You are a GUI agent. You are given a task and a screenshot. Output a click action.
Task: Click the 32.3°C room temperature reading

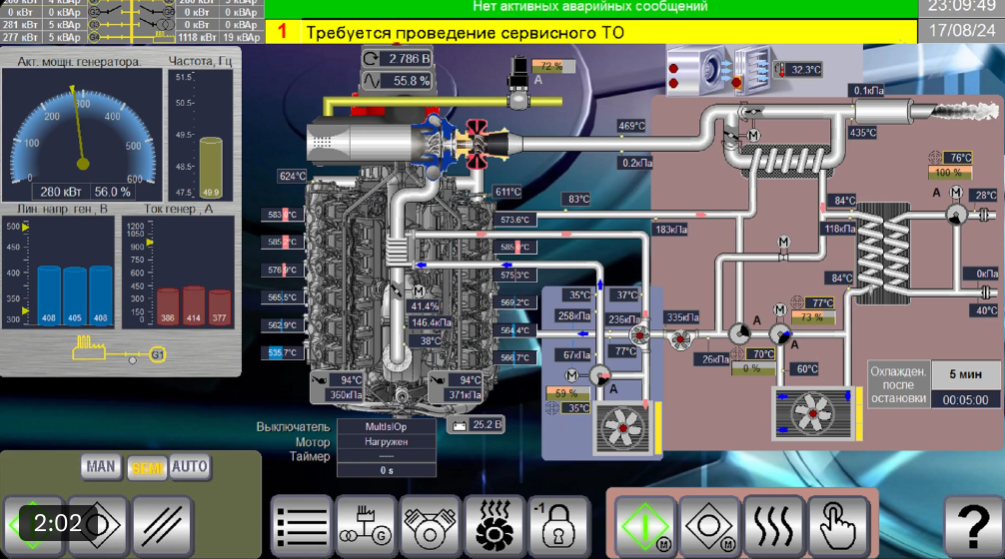click(x=805, y=69)
